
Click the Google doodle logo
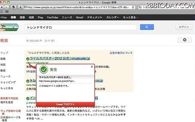tap(9, 27)
